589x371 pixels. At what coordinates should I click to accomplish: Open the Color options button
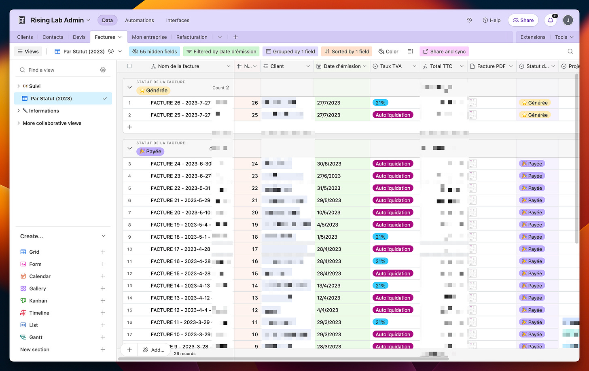pos(388,51)
